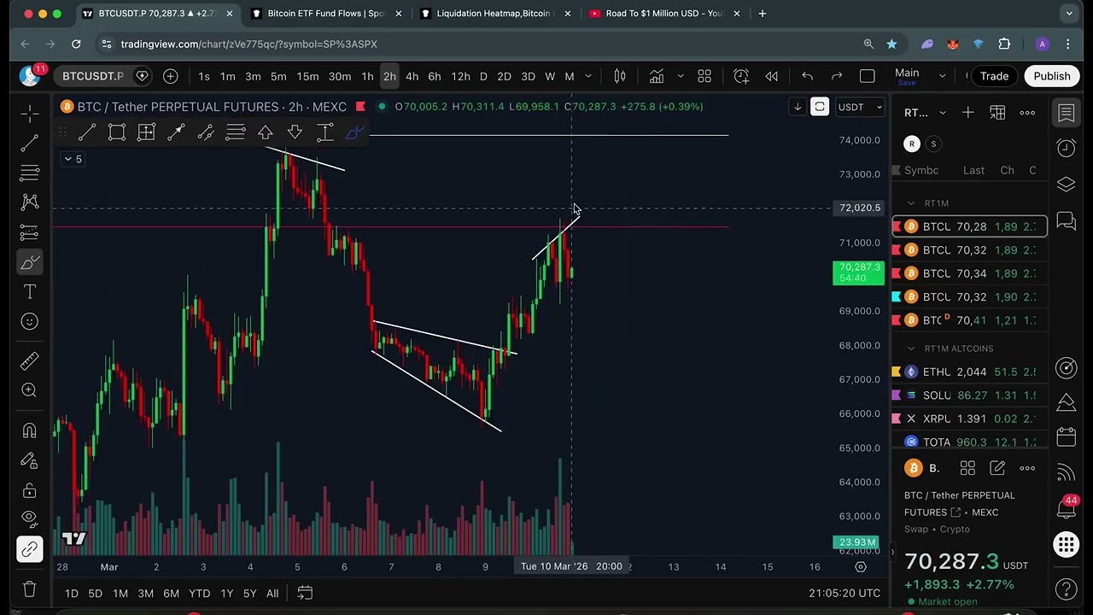Collapse the RT1M watchlist section
Viewport: 1093px width, 615px height.
[911, 203]
